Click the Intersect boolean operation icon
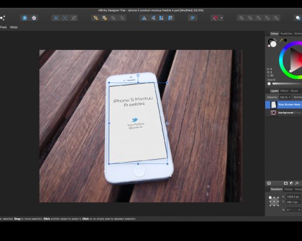Screen dimensions: 302x241 tap(259, 18)
